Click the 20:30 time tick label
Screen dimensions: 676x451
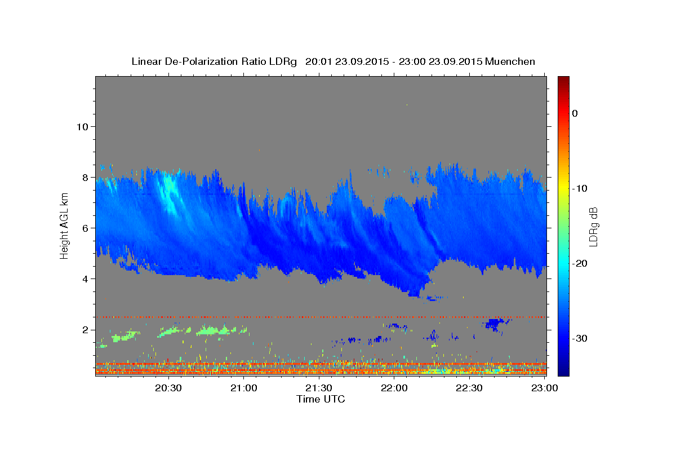pos(168,388)
